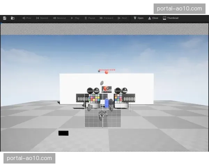Select the red sphere Persistent ICVFX actor
The image size is (209, 167).
tap(107, 72)
